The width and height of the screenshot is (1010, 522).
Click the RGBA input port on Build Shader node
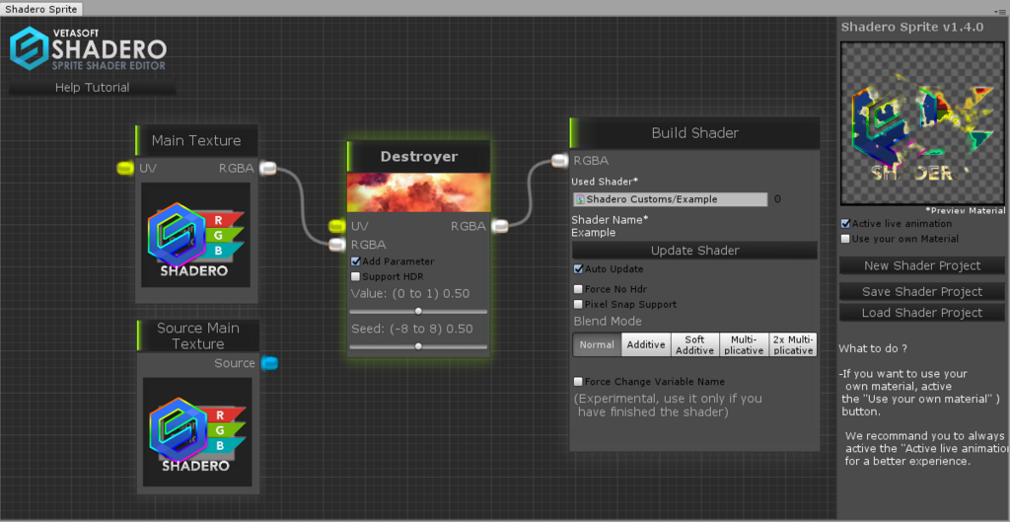[x=560, y=161]
